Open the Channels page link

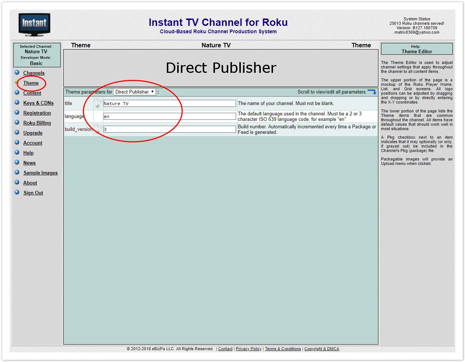34,73
